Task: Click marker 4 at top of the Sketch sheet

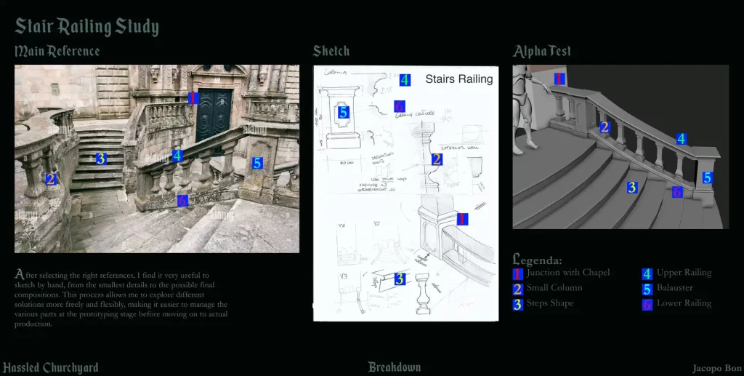Action: point(405,80)
